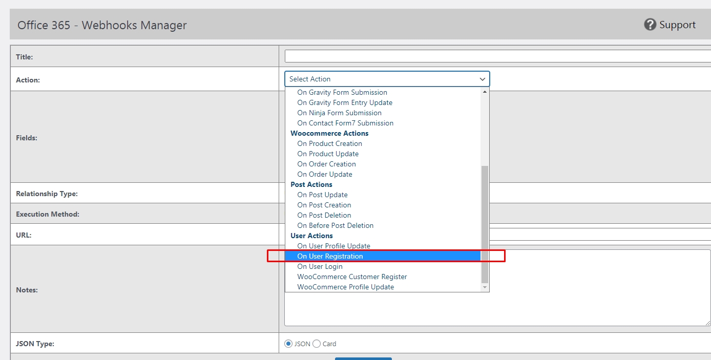Select the JSON radio button
This screenshot has height=360, width=711.
click(x=288, y=344)
